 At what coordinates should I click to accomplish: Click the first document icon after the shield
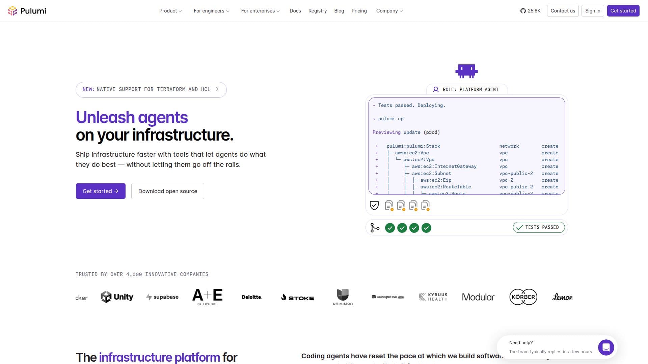point(389,205)
